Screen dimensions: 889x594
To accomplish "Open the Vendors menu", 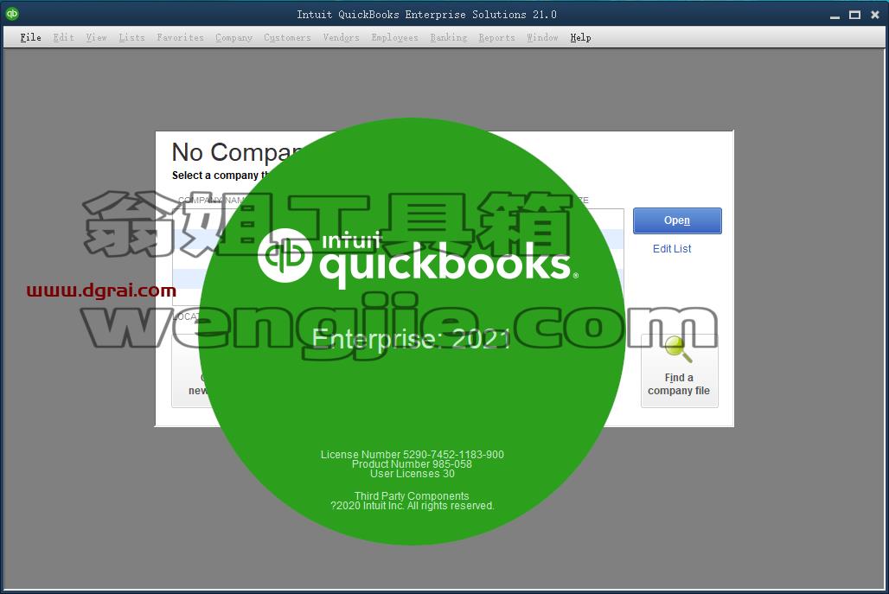I will pos(342,37).
